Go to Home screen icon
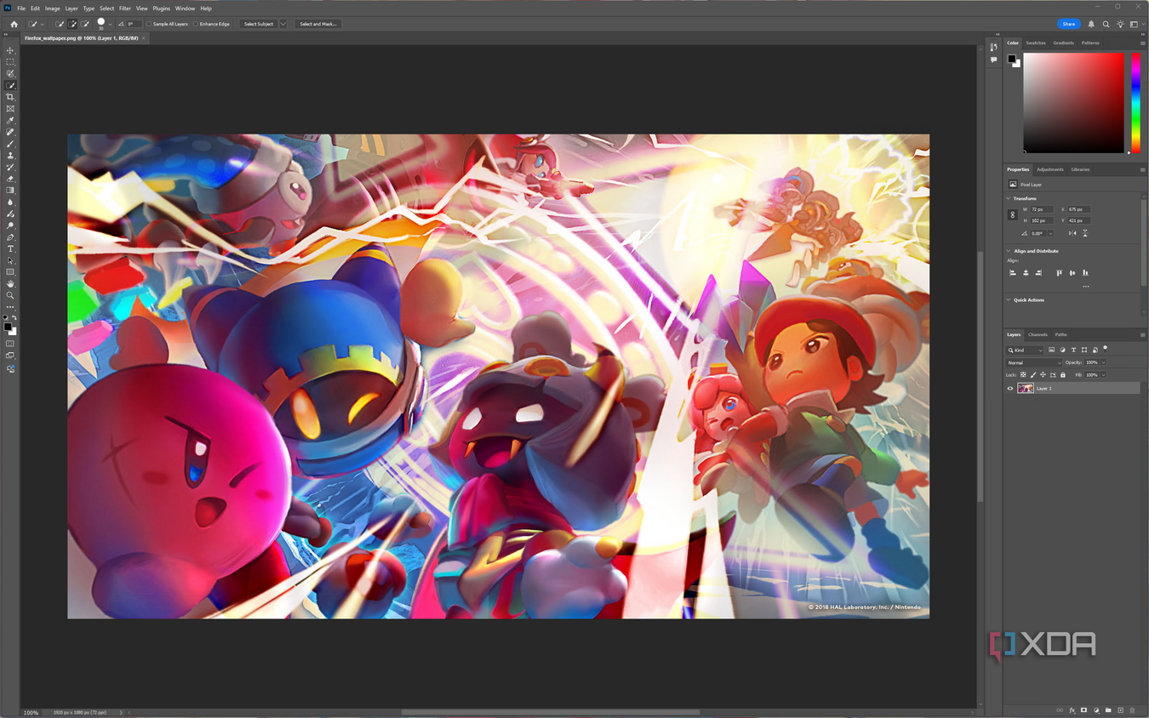Image resolution: width=1149 pixels, height=718 pixels. coord(14,24)
